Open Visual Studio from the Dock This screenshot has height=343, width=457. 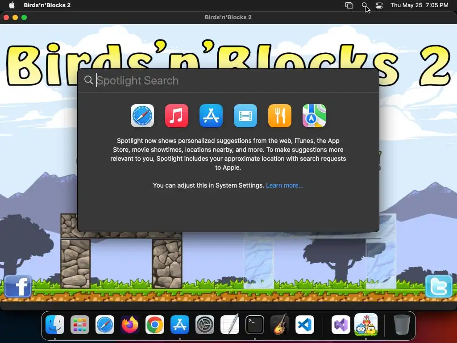coord(341,325)
